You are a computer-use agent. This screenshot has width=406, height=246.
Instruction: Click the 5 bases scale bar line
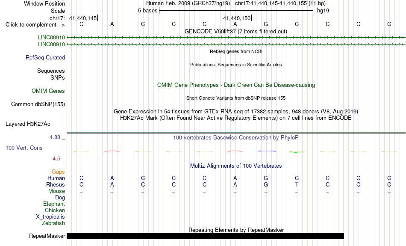click(x=236, y=11)
